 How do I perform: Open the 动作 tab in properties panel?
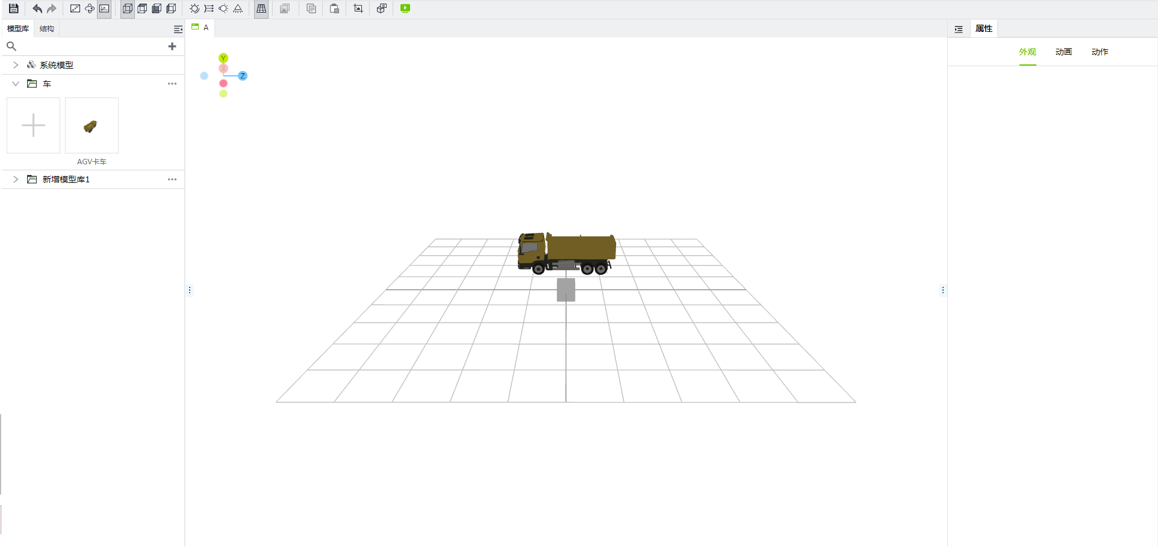pyautogui.click(x=1100, y=52)
